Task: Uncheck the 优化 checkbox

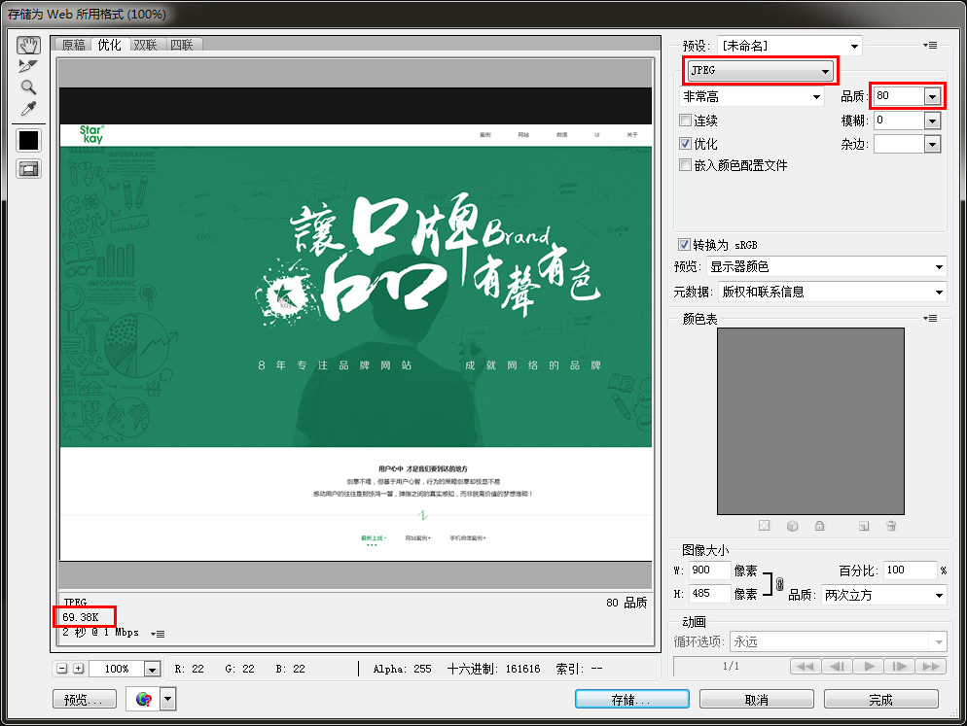Action: point(686,143)
